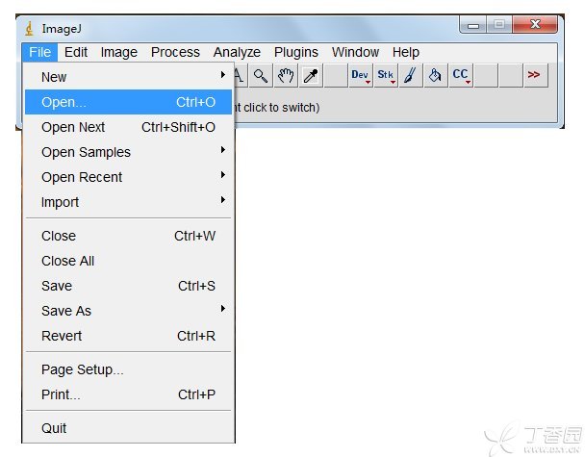
Task: Select the Hand scrolling tool
Action: pos(286,76)
